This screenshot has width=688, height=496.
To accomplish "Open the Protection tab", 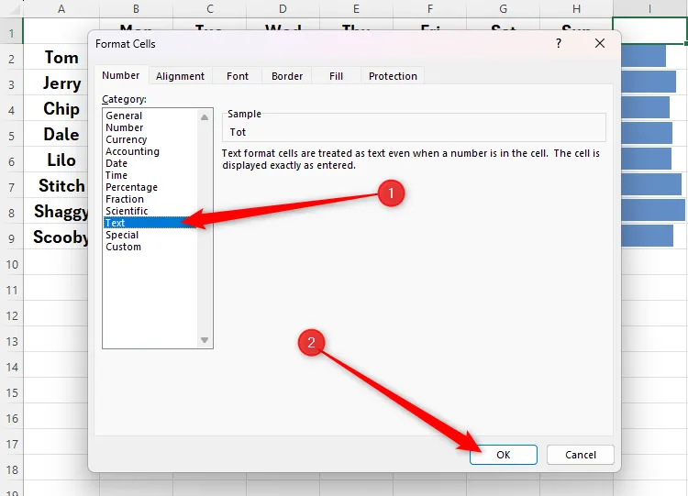I will tap(393, 76).
